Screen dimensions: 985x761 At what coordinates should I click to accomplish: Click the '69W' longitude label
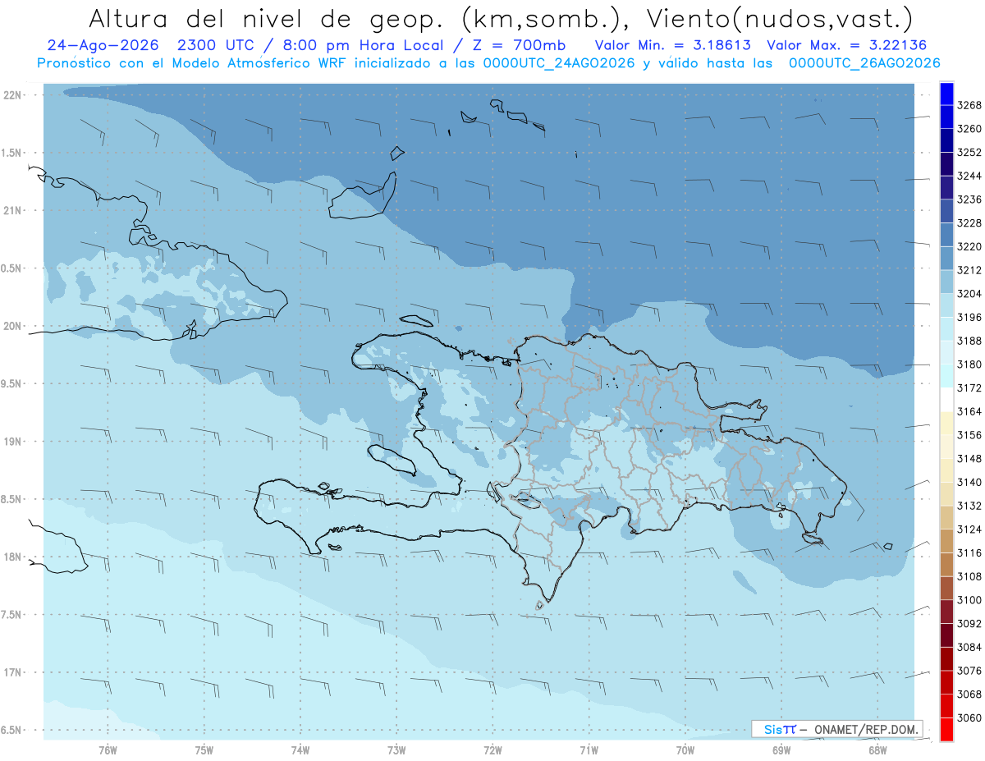click(781, 750)
